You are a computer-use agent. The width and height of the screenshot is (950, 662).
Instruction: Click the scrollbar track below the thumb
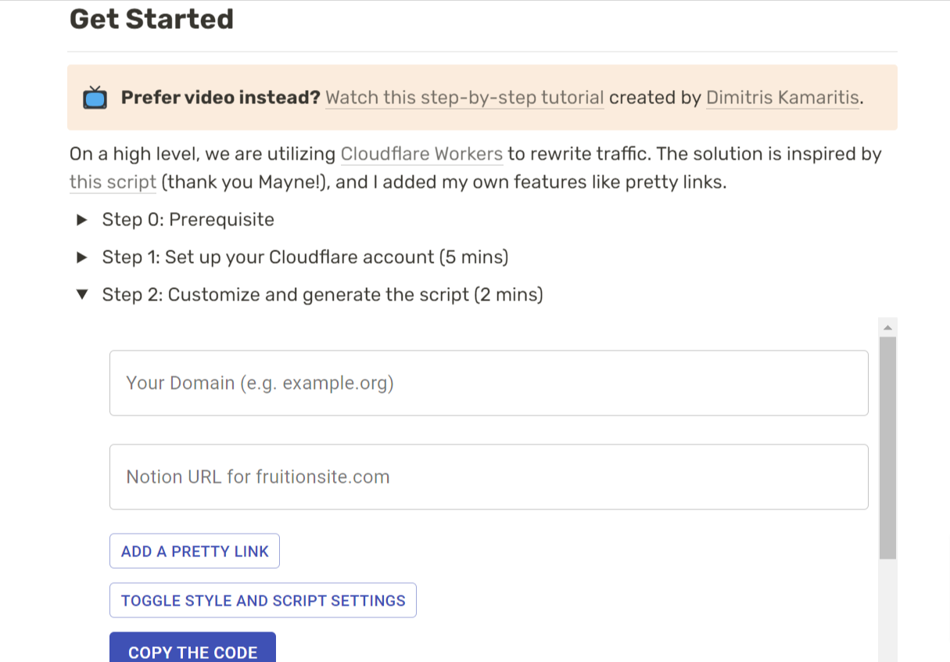pyautogui.click(x=887, y=610)
